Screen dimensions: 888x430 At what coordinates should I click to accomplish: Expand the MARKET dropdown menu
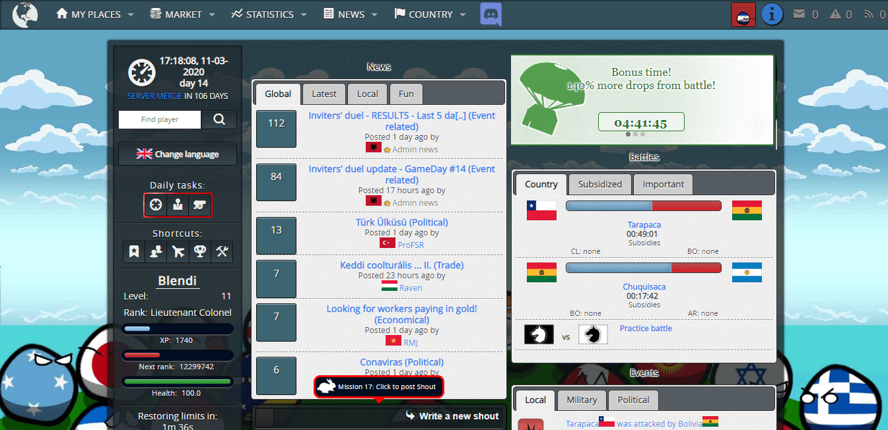coord(183,14)
